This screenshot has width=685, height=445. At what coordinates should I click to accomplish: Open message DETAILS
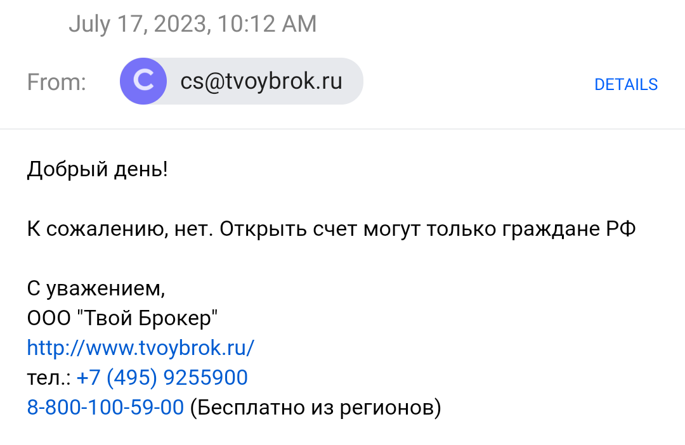coord(625,84)
